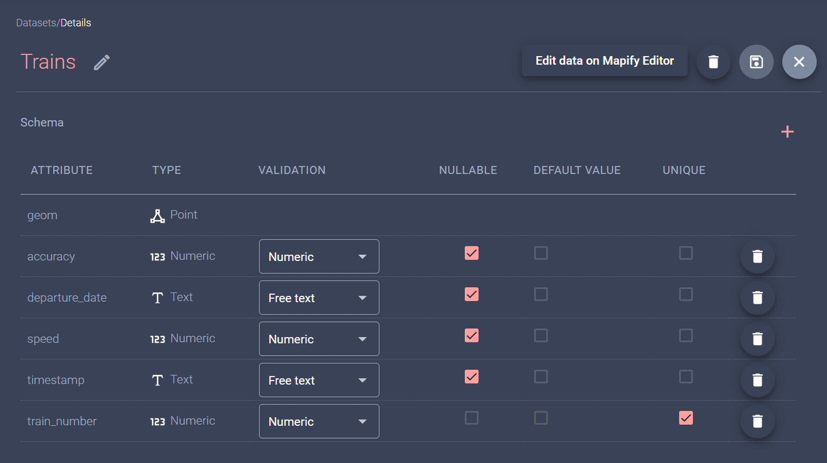Open the validation dropdown for departure_date
Image resolution: width=827 pixels, height=463 pixels.
tap(319, 298)
